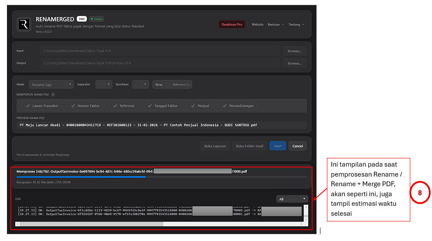Click the Output path field

(x=160, y=63)
